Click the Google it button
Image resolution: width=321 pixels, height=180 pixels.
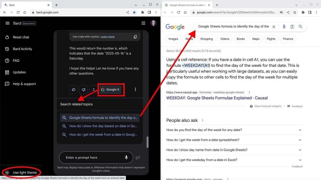coord(111,89)
